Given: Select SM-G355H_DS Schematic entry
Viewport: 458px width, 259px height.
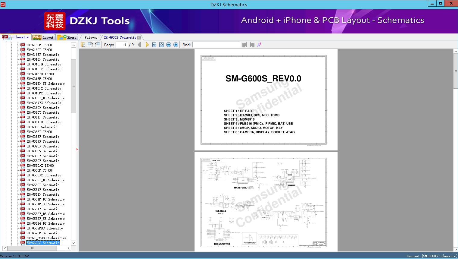Looking at the screenshot, I should (x=45, y=98).
